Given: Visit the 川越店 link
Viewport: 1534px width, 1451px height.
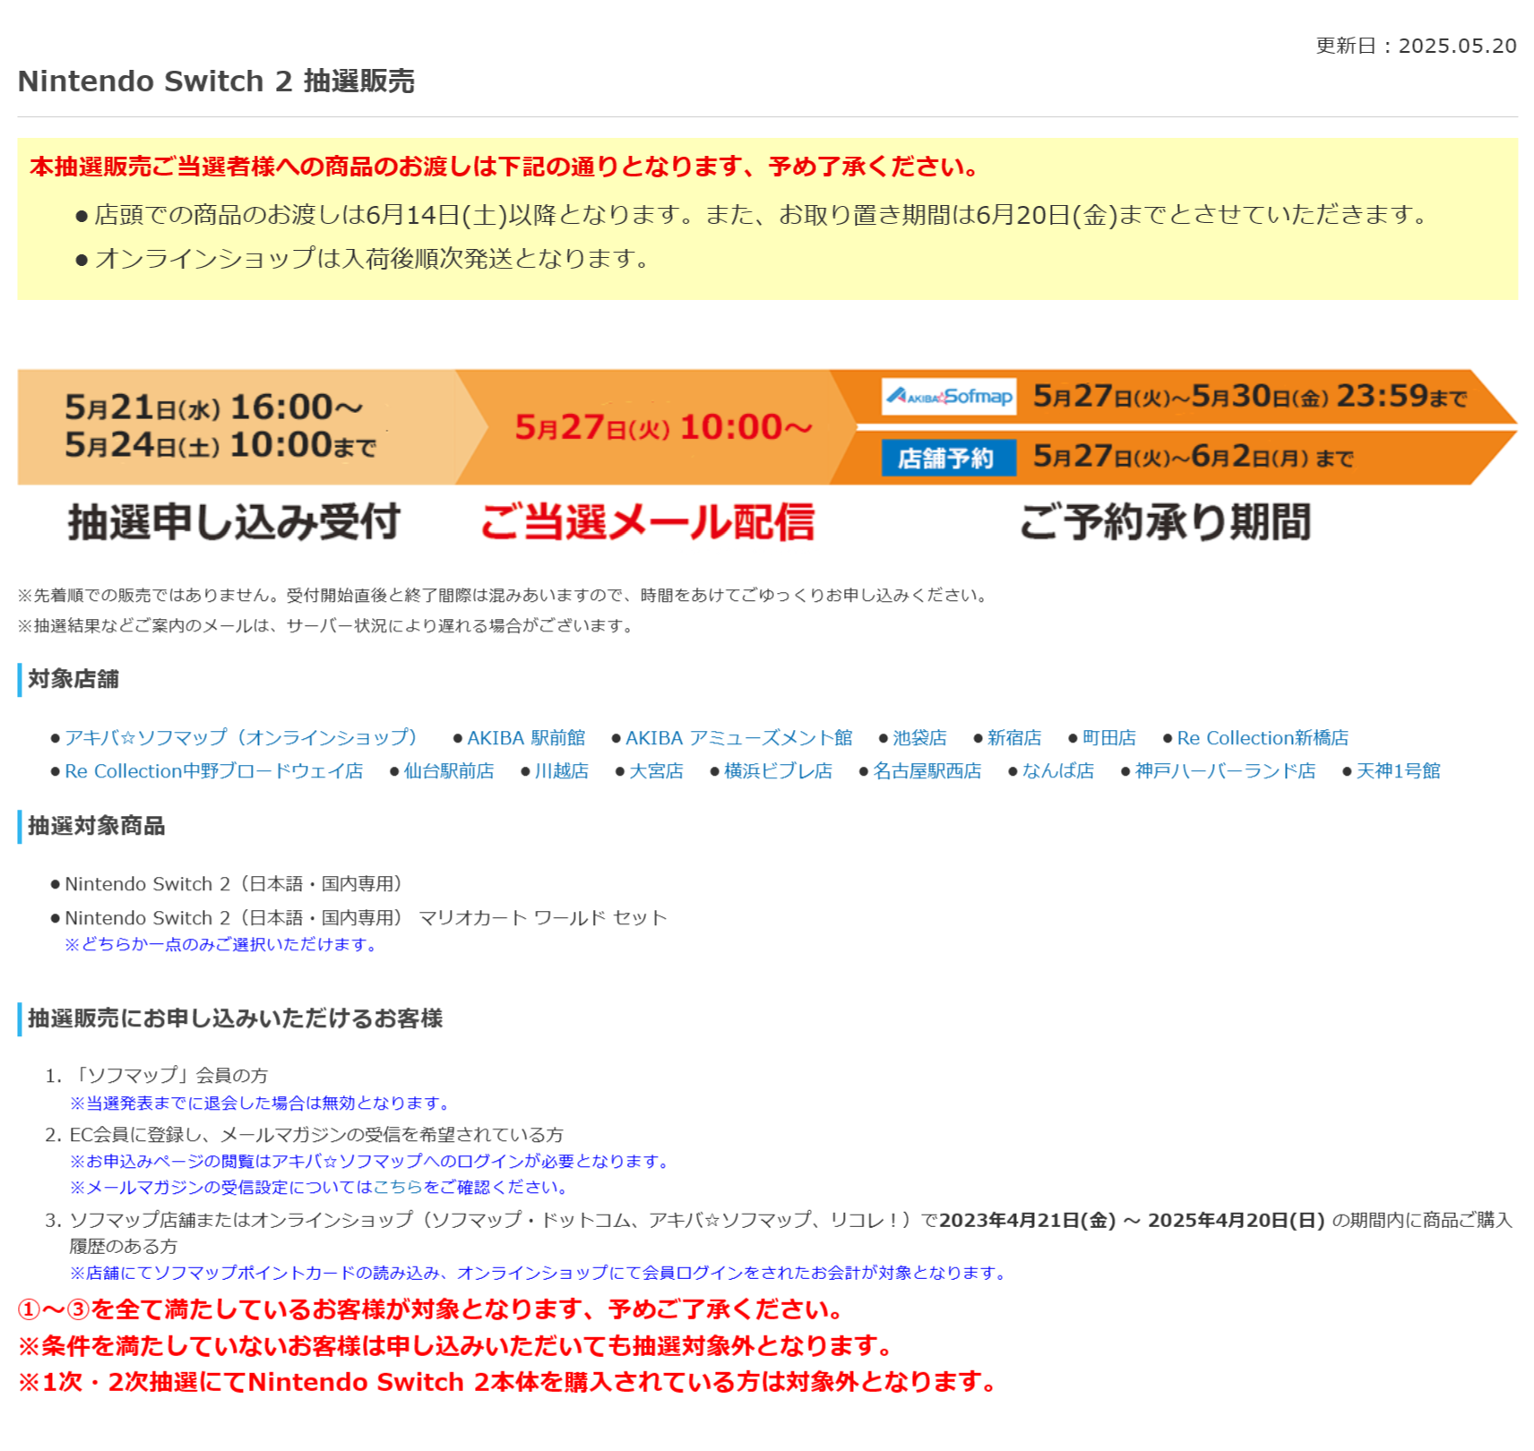Looking at the screenshot, I should tap(562, 770).
